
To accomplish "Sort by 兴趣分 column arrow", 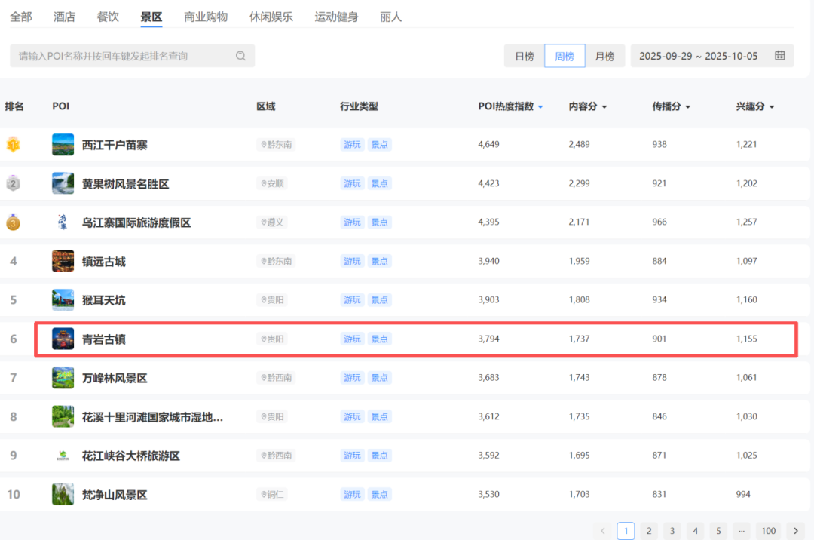I will click(772, 107).
